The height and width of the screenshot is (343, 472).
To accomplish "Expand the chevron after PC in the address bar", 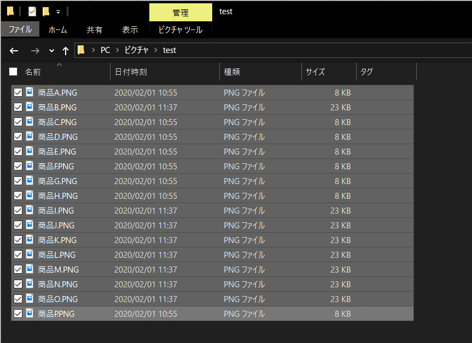I will point(118,50).
